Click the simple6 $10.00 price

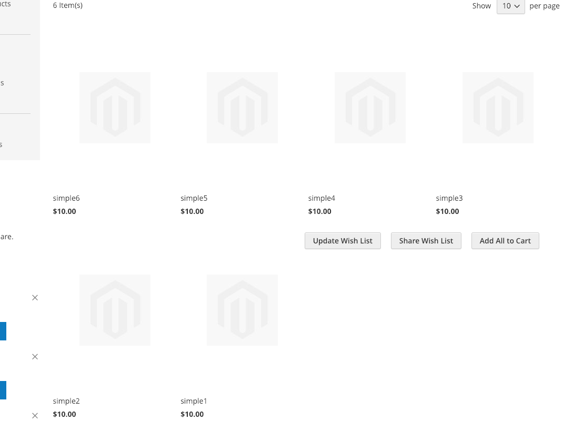coord(64,211)
